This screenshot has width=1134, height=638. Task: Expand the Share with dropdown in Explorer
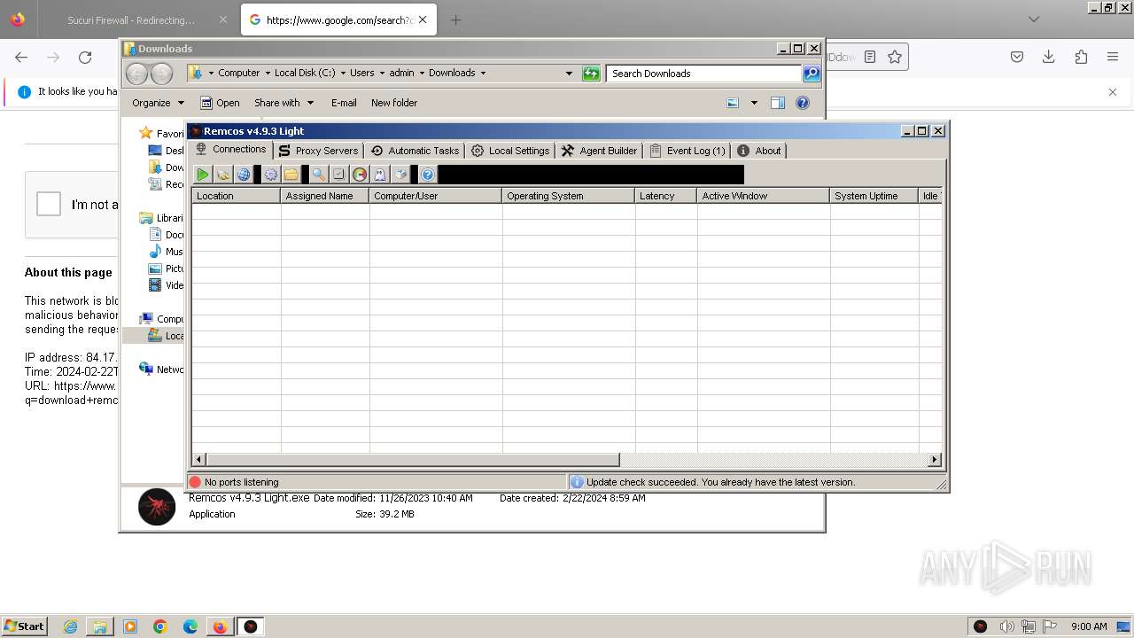(x=283, y=103)
